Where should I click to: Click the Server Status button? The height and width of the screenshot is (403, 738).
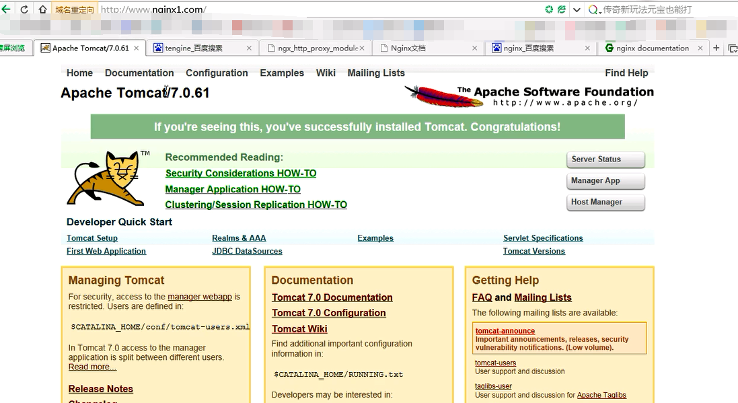(x=605, y=159)
